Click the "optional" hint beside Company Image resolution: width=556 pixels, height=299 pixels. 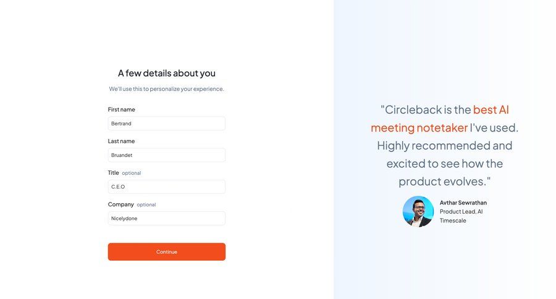pyautogui.click(x=146, y=204)
